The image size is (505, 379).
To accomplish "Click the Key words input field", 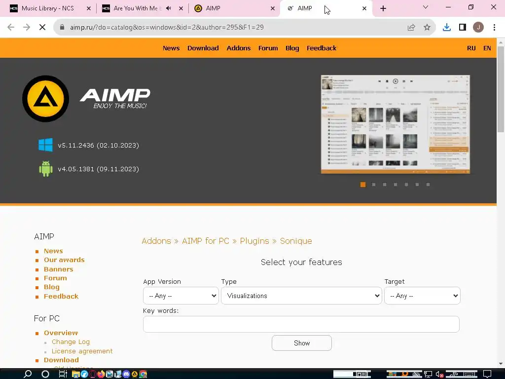I will 301,324.
